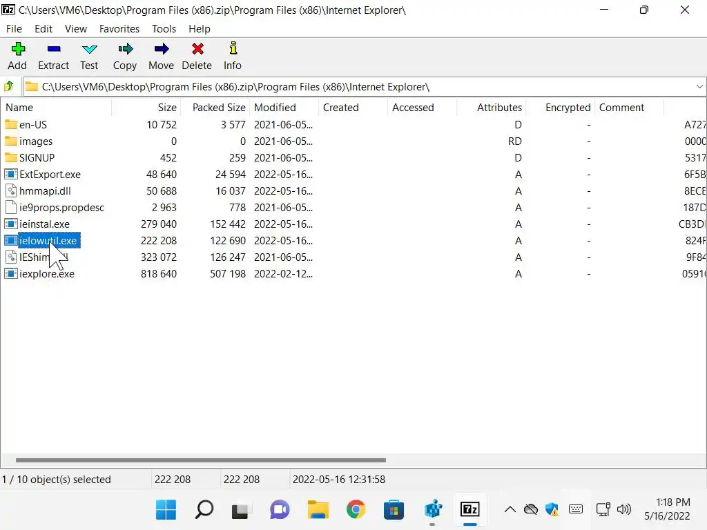The height and width of the screenshot is (530, 707).
Task: Select the images folder icon
Action: click(11, 141)
